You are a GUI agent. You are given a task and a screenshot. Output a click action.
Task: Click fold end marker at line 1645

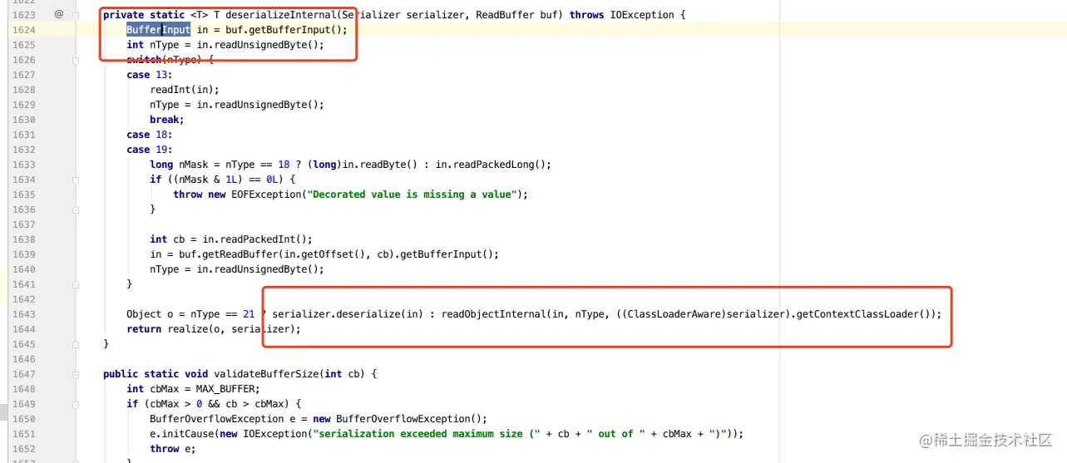(76, 343)
